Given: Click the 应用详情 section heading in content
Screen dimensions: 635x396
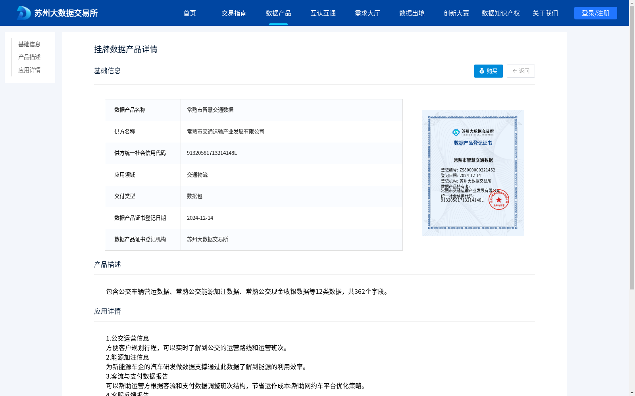Looking at the screenshot, I should [108, 311].
